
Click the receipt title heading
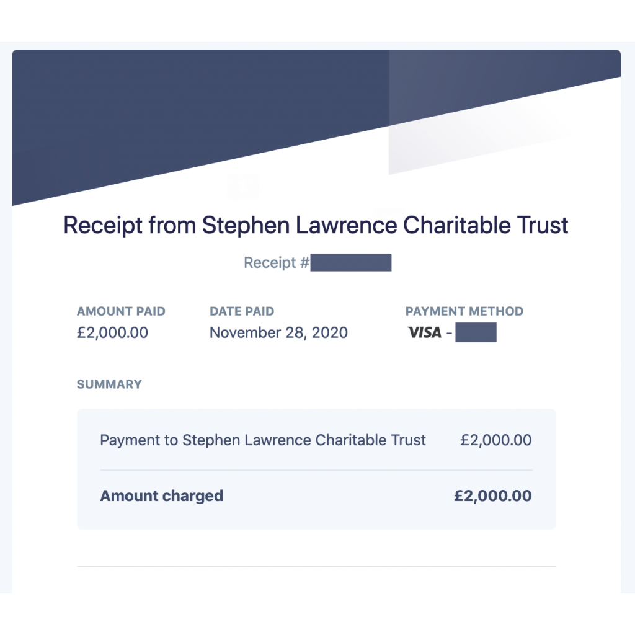[316, 225]
